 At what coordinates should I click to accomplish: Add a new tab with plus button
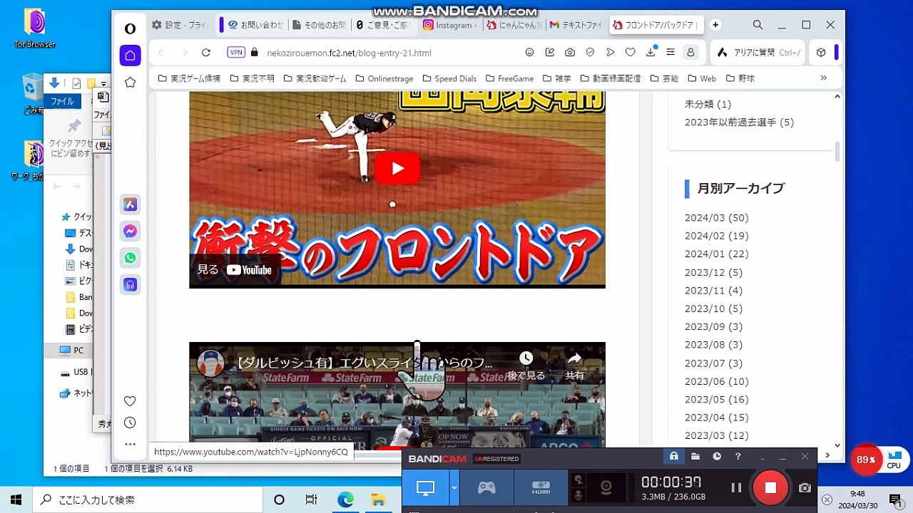click(x=715, y=25)
